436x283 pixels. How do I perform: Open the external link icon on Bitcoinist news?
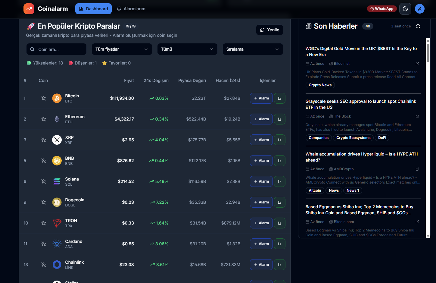coord(417,64)
